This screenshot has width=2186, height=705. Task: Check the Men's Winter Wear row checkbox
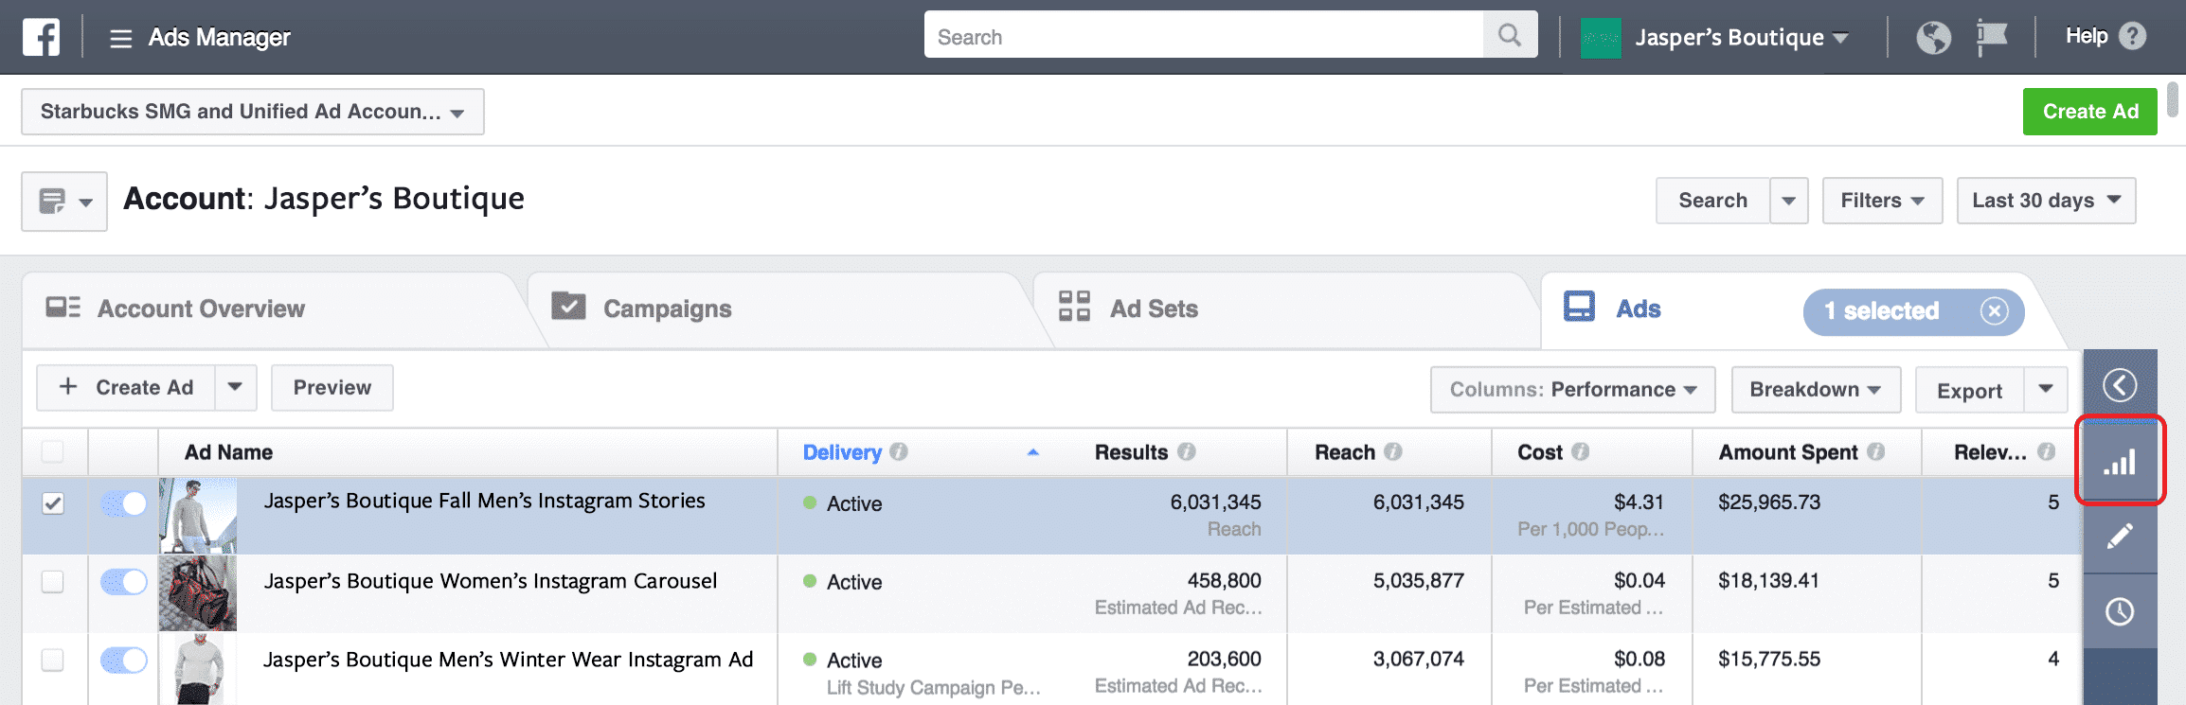(53, 660)
